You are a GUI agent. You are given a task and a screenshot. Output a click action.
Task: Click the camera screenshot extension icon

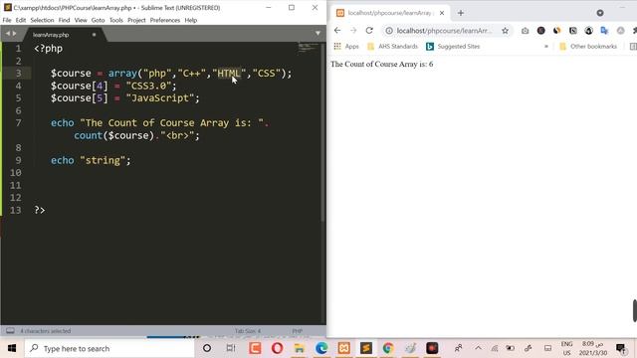[x=525, y=31]
